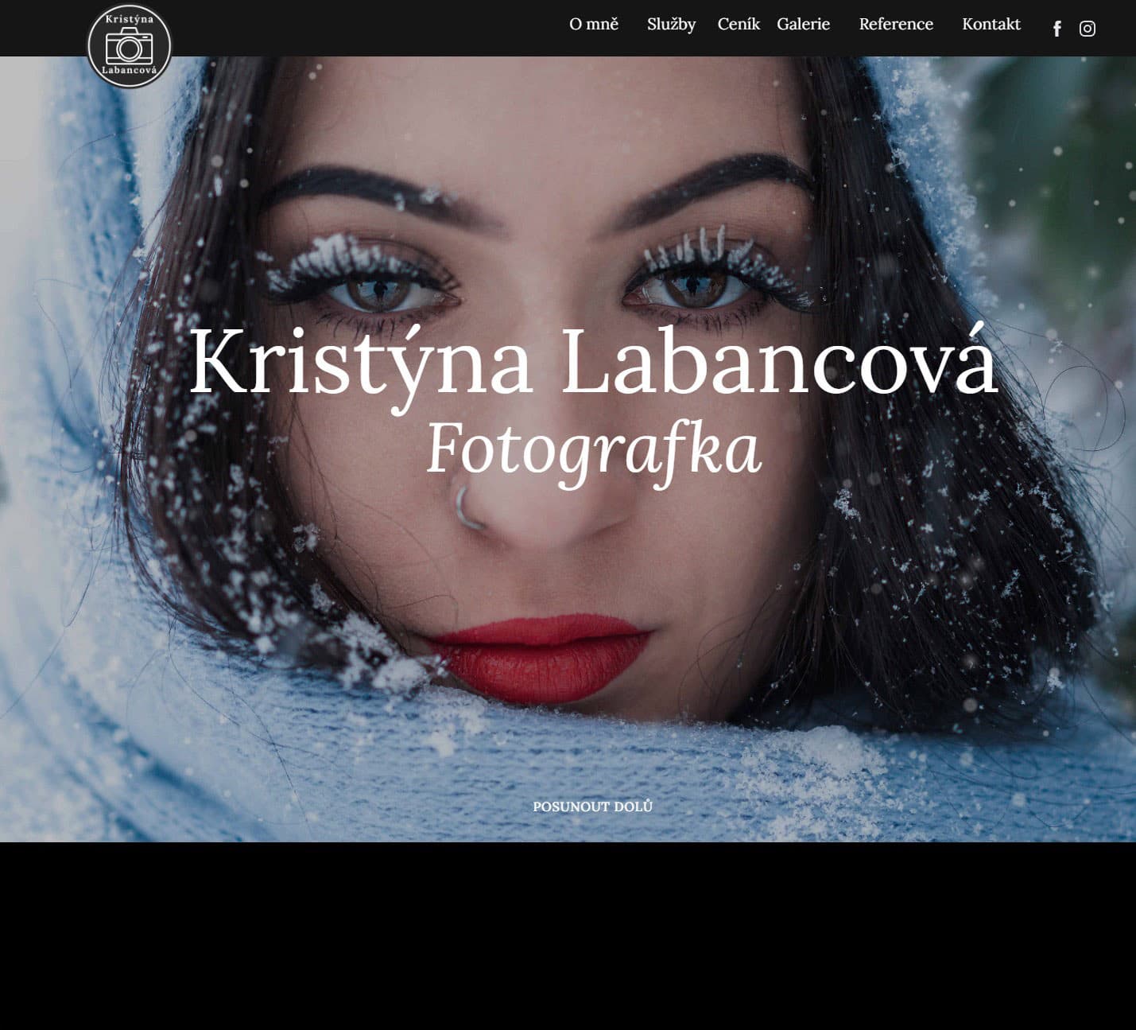The width and height of the screenshot is (1136, 1030).
Task: Open the 'Kontakt' navigation entry
Action: coord(991,25)
